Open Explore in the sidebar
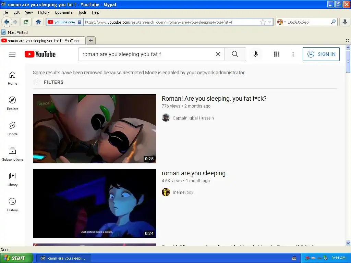Screen dimensions: 351x263 13,103
